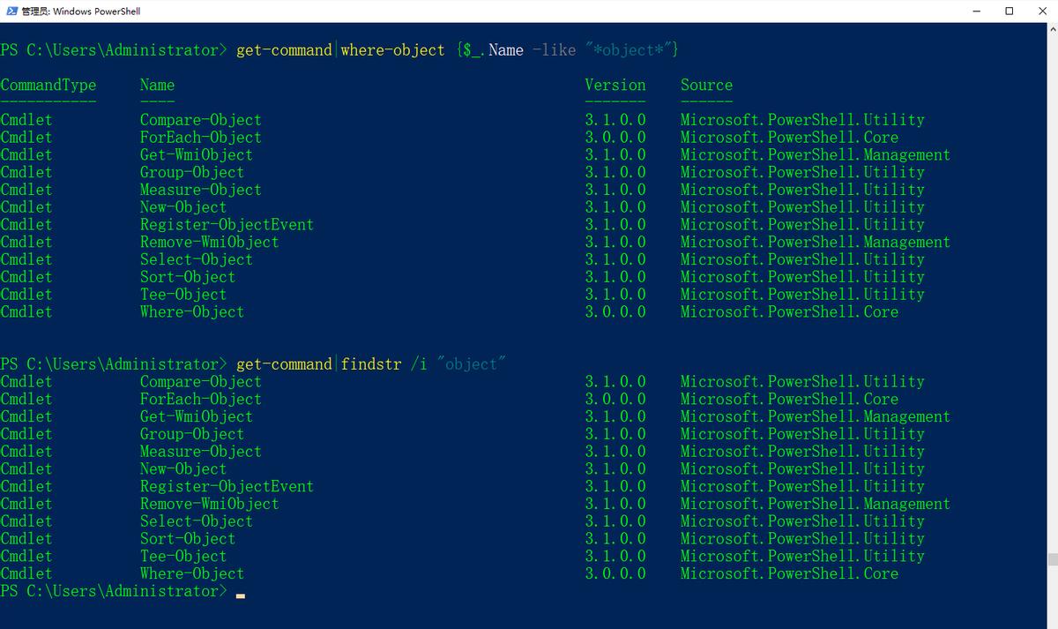The image size is (1058, 629).
Task: Click the quoted "object" string after findstr /i
Action: pyautogui.click(x=471, y=364)
